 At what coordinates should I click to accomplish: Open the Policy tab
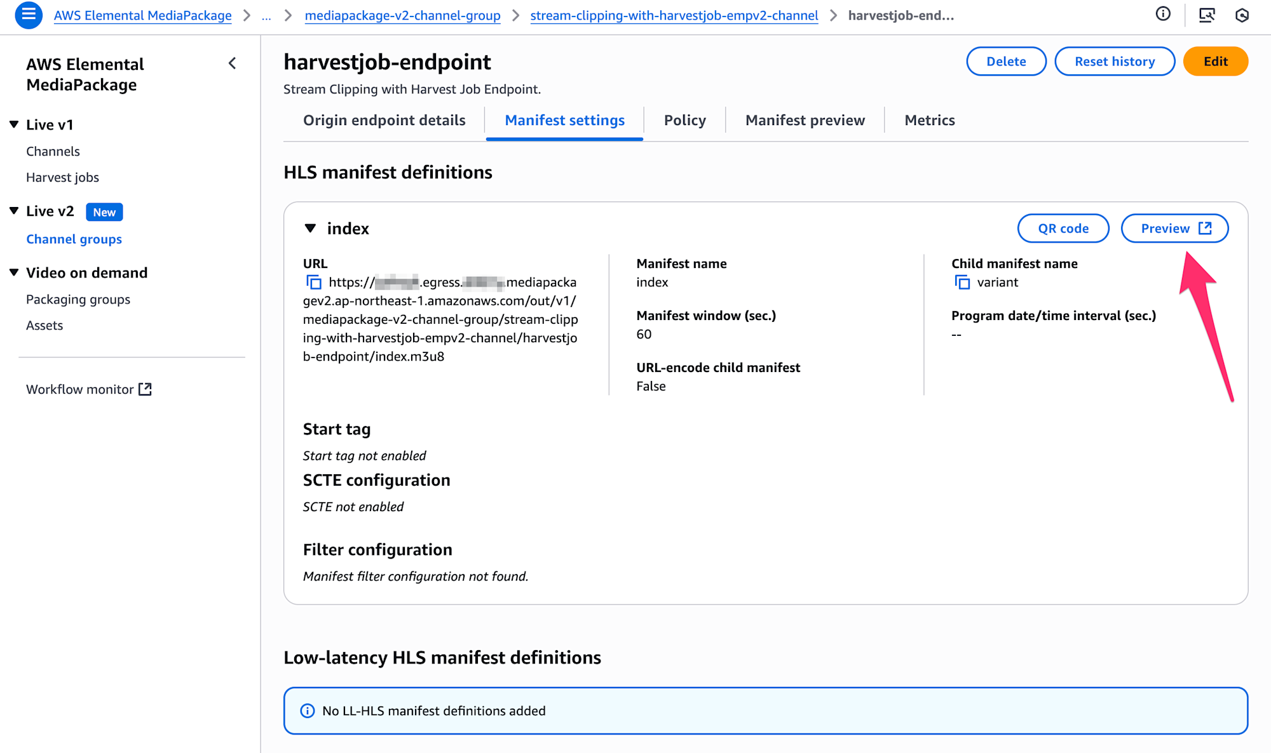pos(684,120)
